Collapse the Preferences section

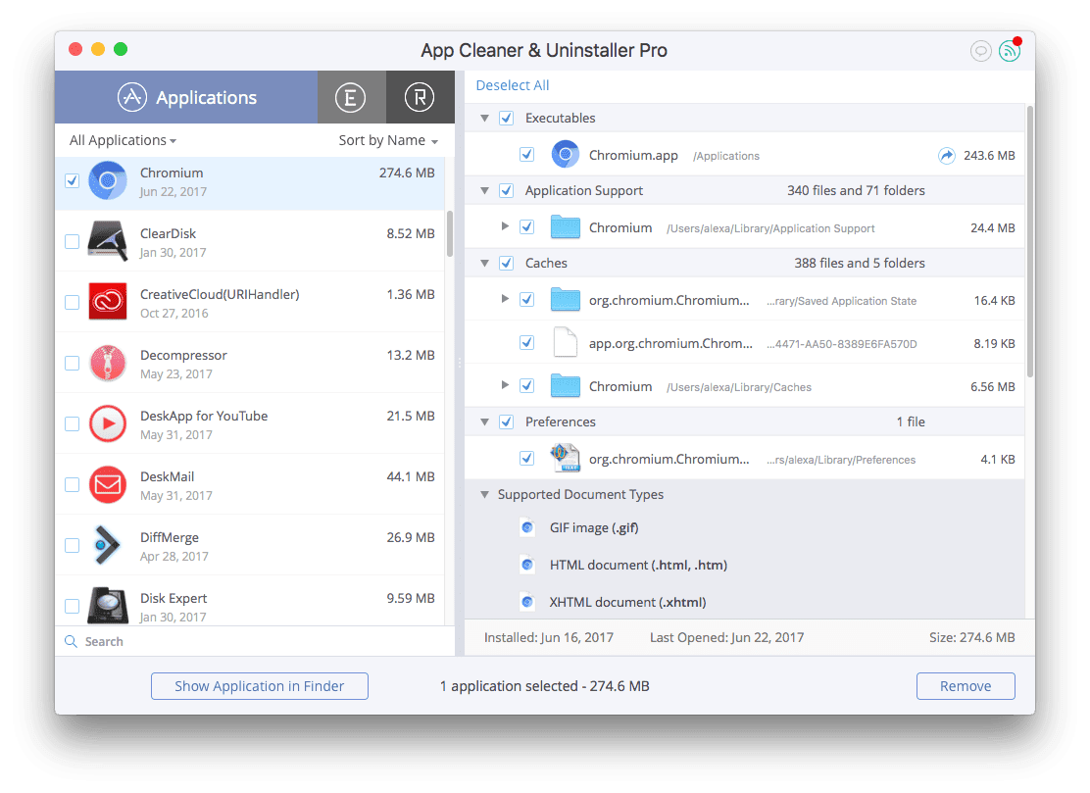coord(484,421)
